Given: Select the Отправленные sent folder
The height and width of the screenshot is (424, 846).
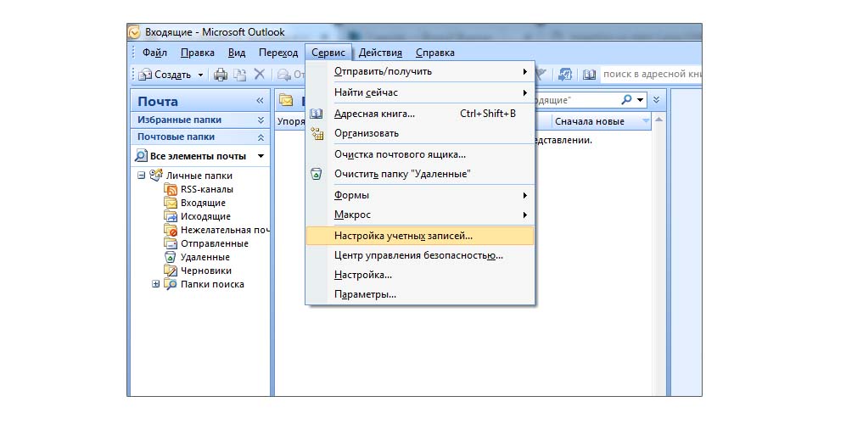Looking at the screenshot, I should point(214,243).
